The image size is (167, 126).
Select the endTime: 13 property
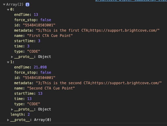tap(26, 14)
